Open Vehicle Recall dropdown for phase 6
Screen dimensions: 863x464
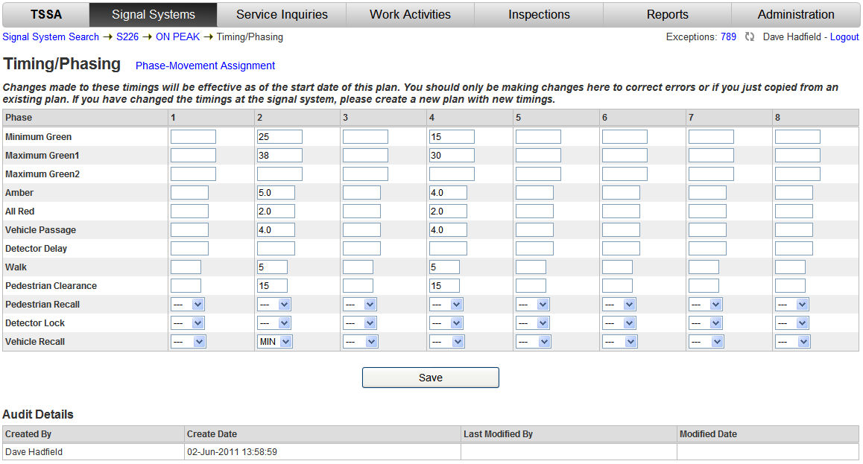click(620, 342)
